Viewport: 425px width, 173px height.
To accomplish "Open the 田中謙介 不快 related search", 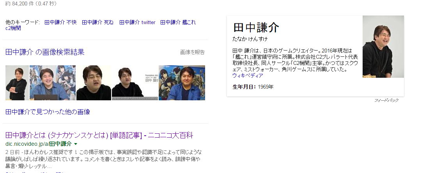I will tap(60, 23).
